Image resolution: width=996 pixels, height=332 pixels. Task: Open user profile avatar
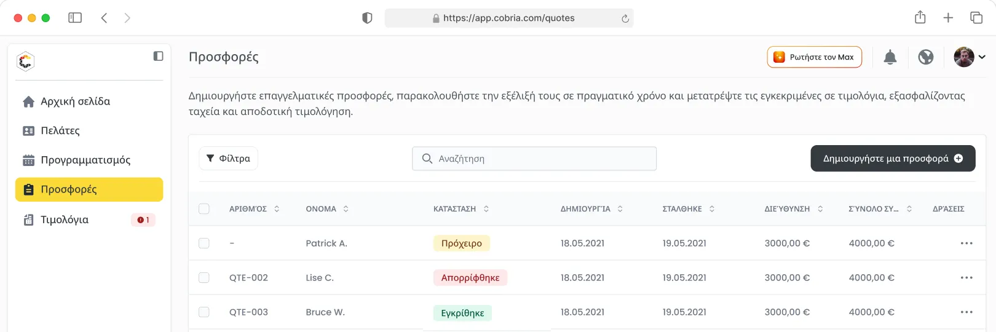click(x=964, y=57)
